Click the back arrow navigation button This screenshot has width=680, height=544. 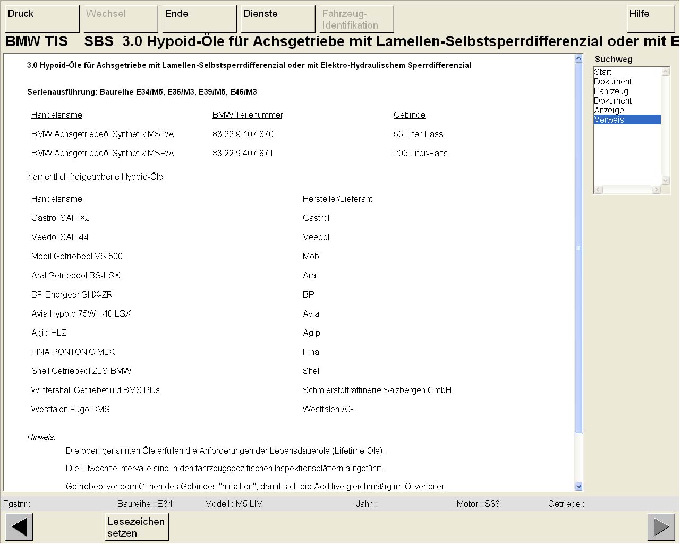(x=19, y=527)
